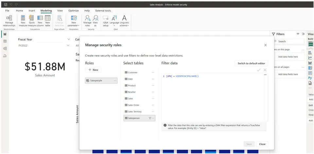The width and height of the screenshot is (314, 154).
Task: Click the filter icon on Salesperson table
Action: (150, 118)
